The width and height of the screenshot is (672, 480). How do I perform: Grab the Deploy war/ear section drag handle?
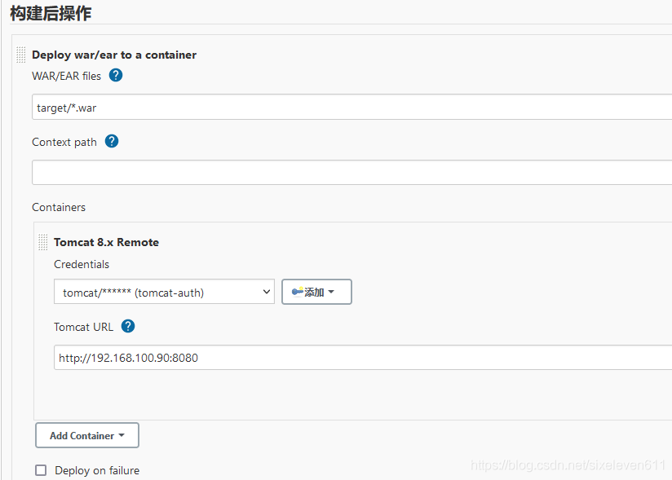coord(21,55)
